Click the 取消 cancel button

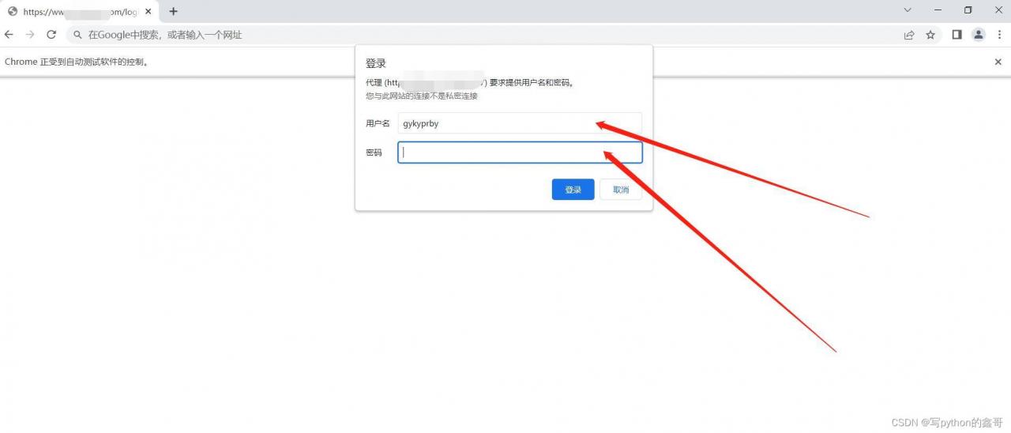tap(621, 190)
